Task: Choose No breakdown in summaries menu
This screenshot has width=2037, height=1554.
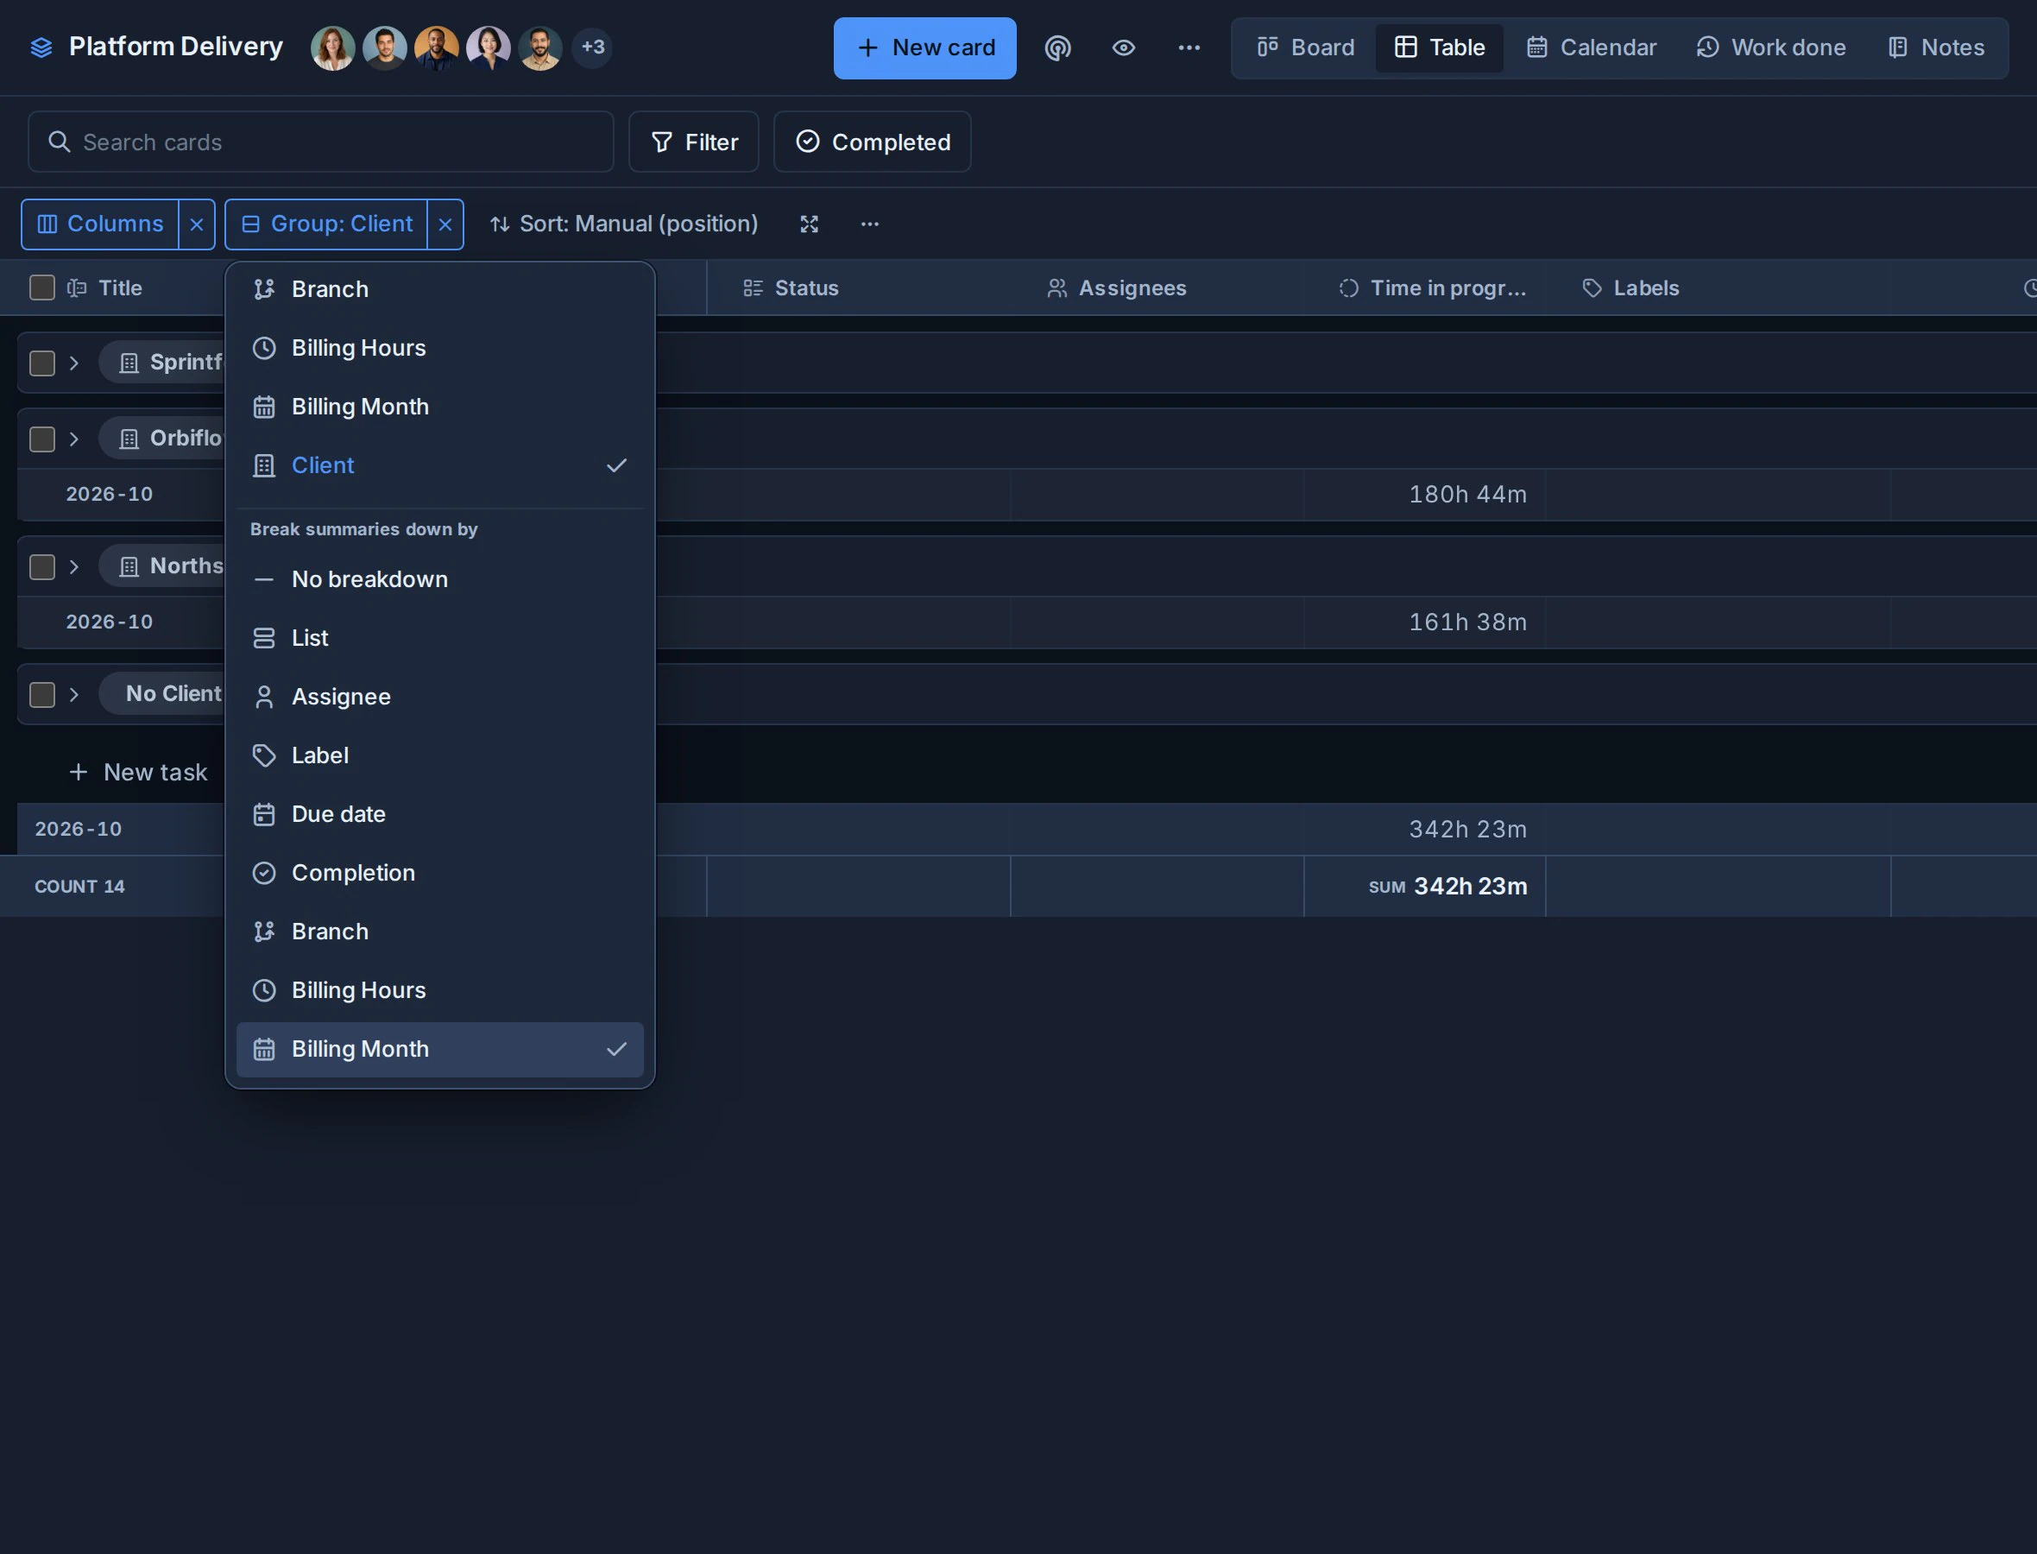Action: tap(440, 579)
